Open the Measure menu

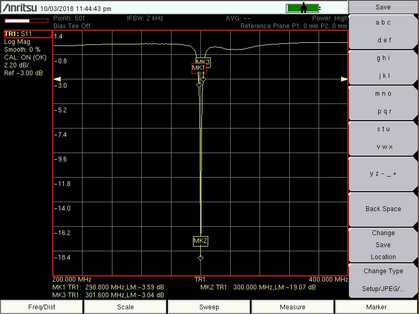coord(292,307)
